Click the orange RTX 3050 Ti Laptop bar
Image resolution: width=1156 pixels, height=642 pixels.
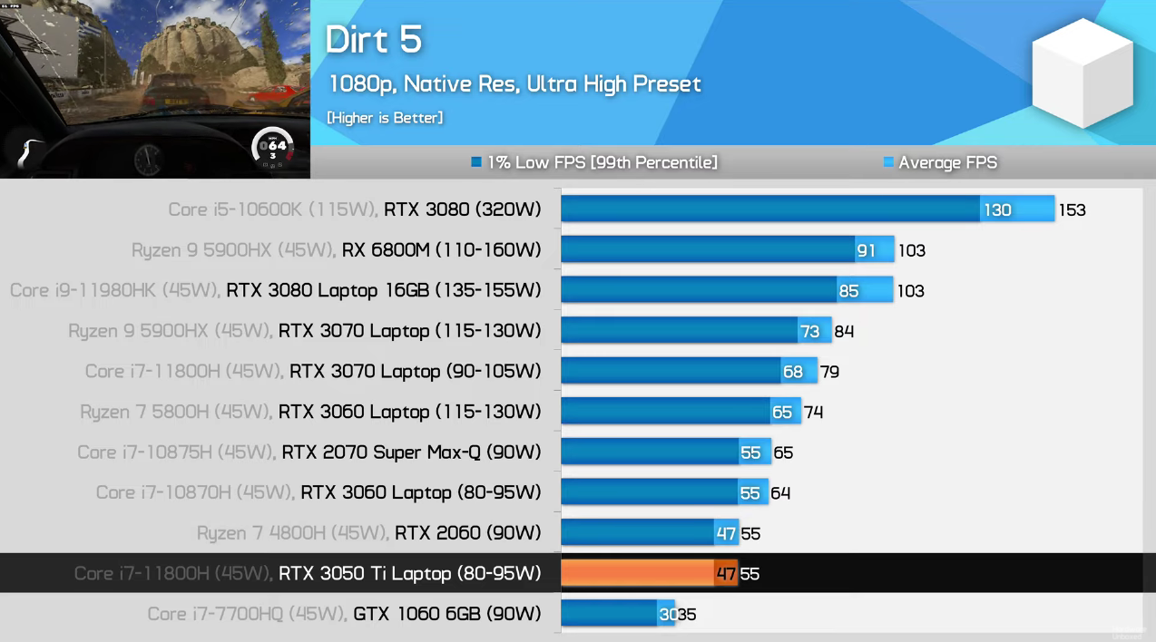point(649,573)
